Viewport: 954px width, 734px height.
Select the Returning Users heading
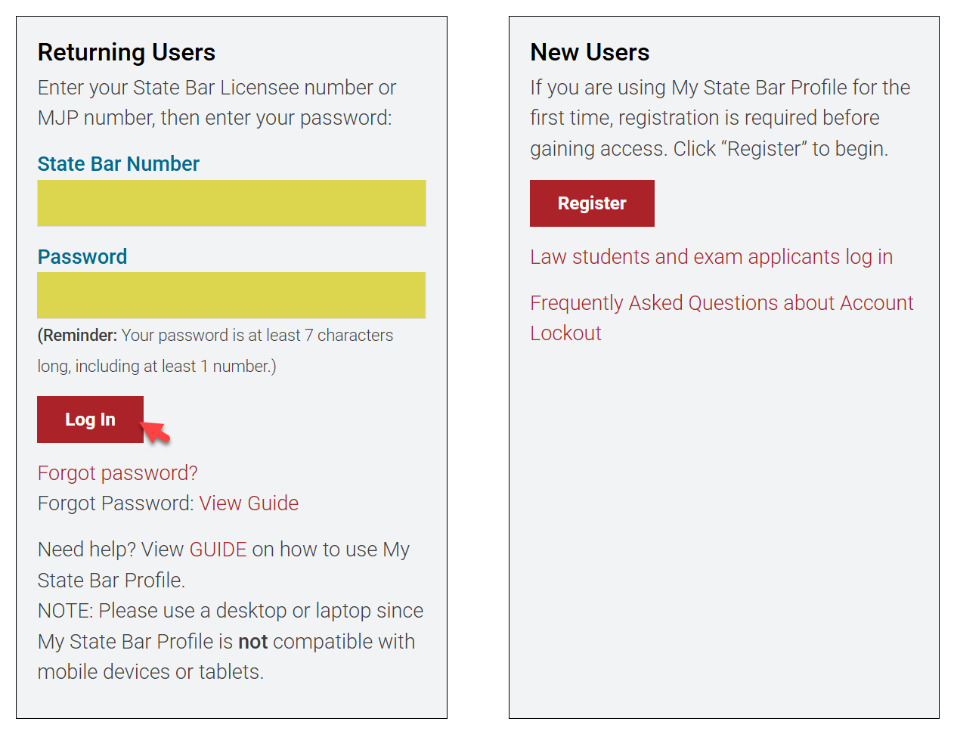(126, 52)
